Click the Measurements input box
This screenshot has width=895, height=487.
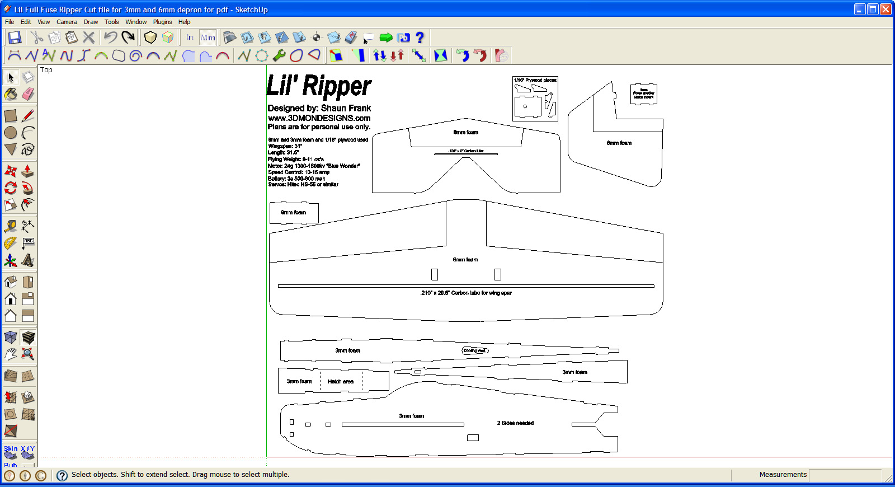[x=845, y=475]
